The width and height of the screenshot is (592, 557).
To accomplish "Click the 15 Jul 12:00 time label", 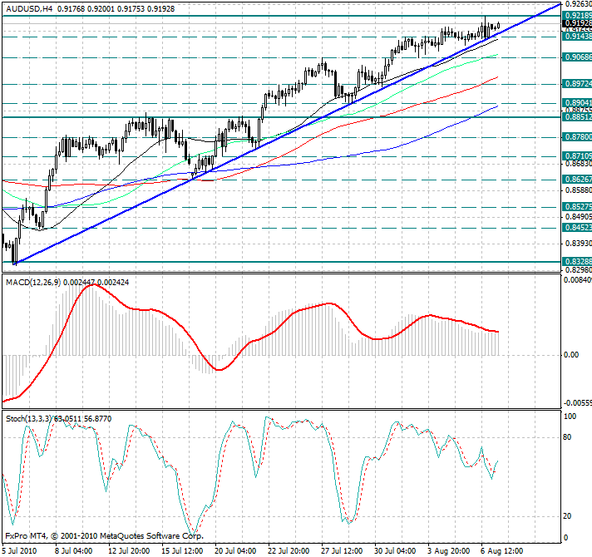I will (x=182, y=551).
